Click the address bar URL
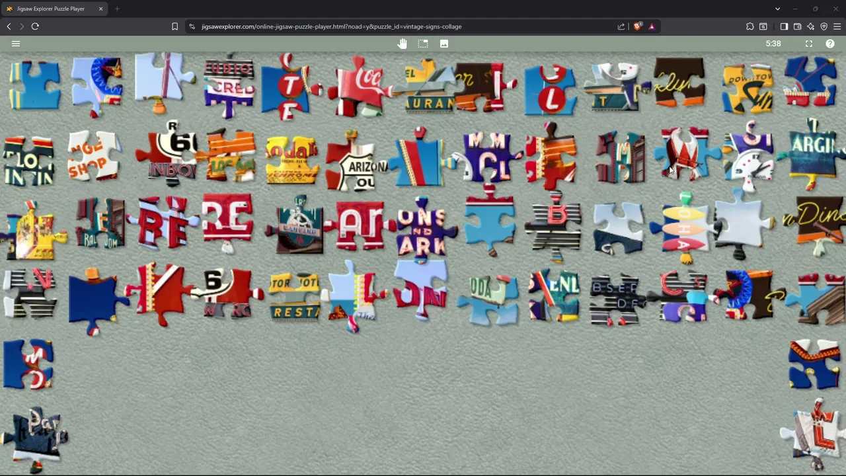 332,26
